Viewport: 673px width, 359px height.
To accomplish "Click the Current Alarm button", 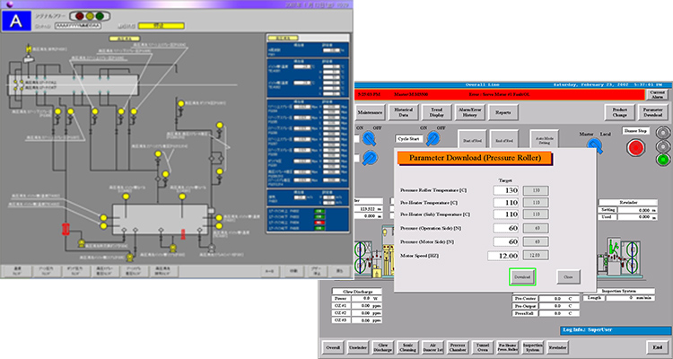I will pyautogui.click(x=657, y=93).
